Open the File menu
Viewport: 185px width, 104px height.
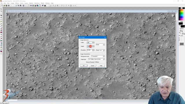click(x=1, y=3)
